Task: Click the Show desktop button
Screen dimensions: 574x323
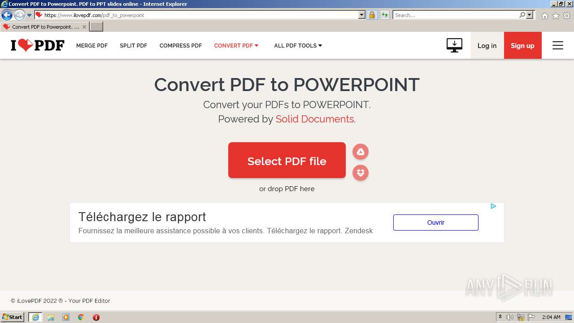Action: [569, 317]
